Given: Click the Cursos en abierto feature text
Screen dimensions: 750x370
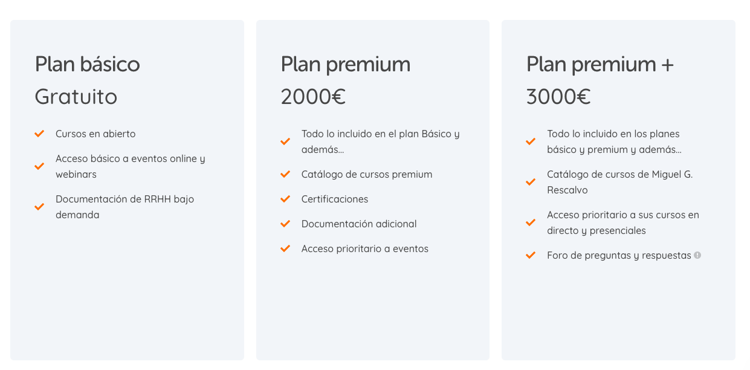Looking at the screenshot, I should (x=95, y=134).
